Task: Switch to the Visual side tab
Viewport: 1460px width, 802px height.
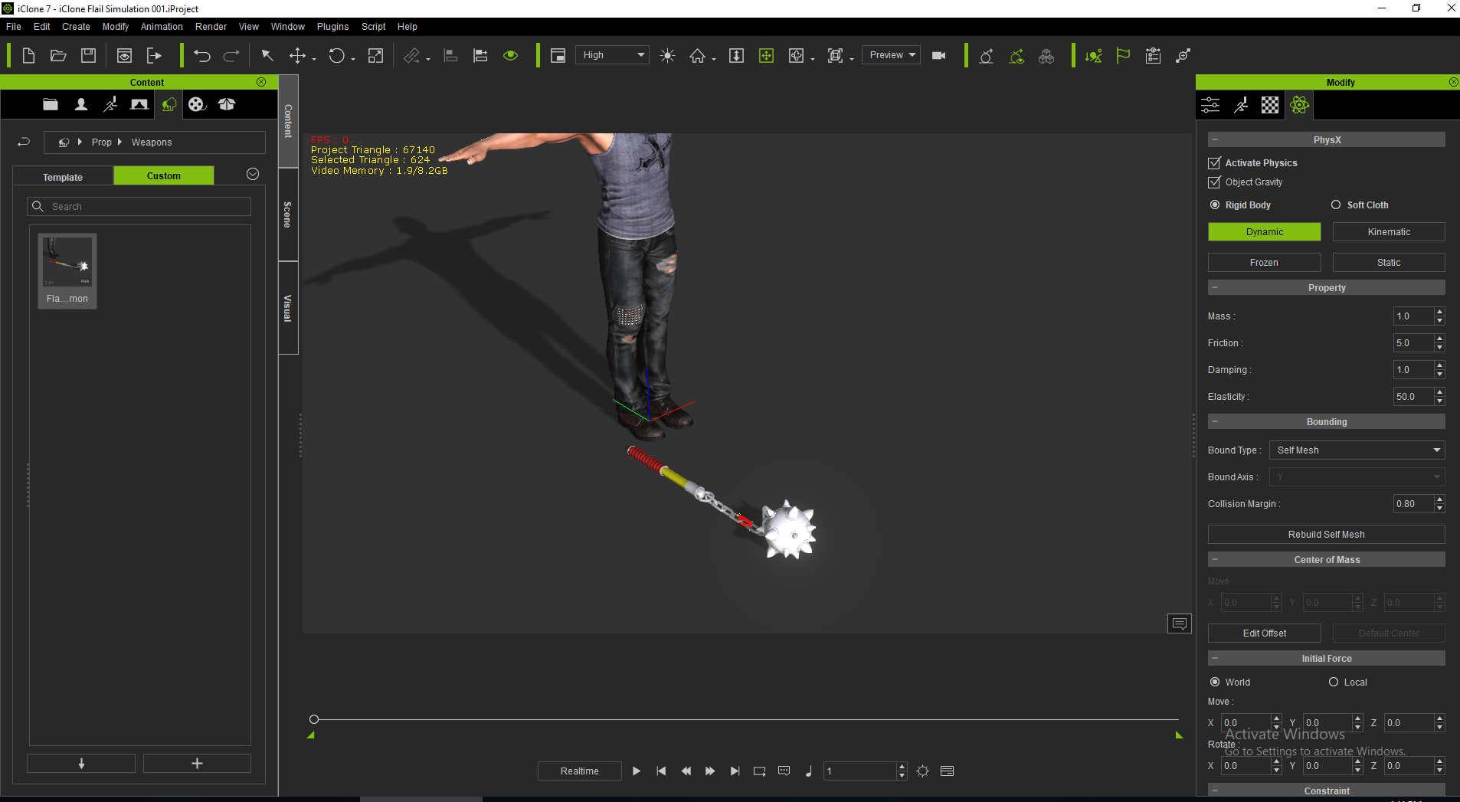Action: click(x=288, y=308)
